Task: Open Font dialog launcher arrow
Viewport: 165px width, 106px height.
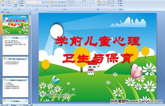Action: click(x=49, y=9)
